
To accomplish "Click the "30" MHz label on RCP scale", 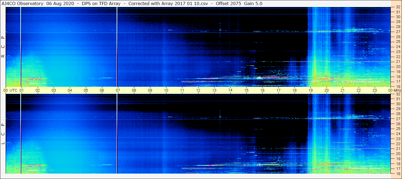I will (398, 17).
